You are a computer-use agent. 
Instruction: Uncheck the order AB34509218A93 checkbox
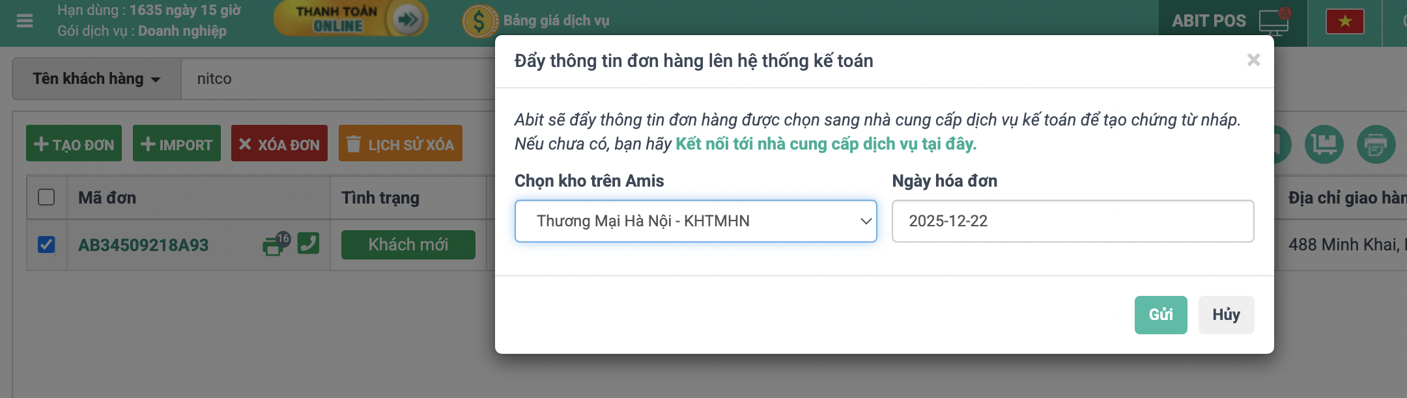coord(46,245)
